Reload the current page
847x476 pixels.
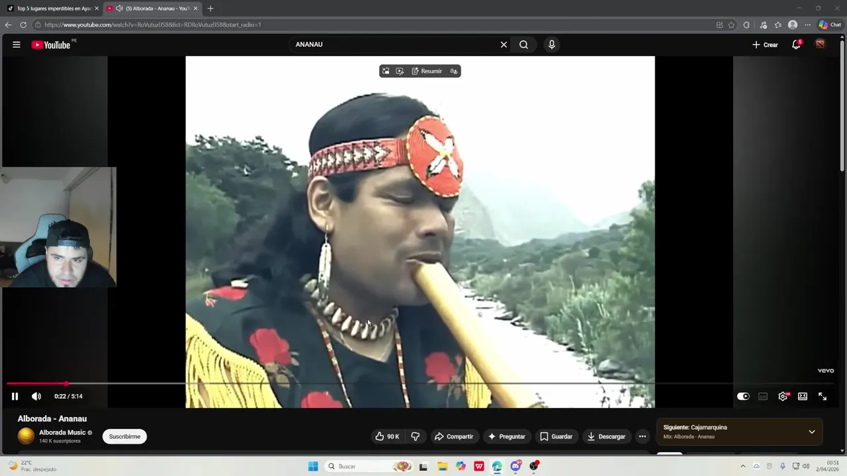click(x=23, y=25)
